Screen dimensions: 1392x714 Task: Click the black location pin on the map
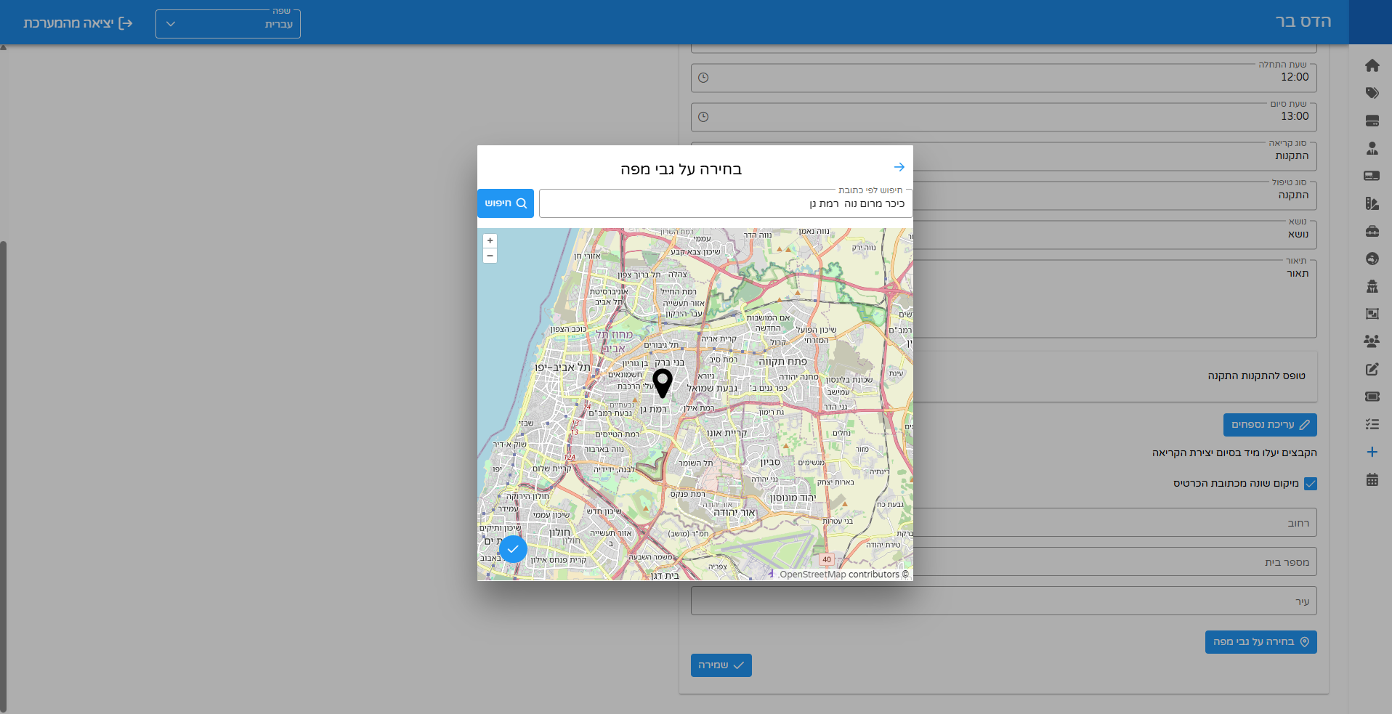[663, 383]
